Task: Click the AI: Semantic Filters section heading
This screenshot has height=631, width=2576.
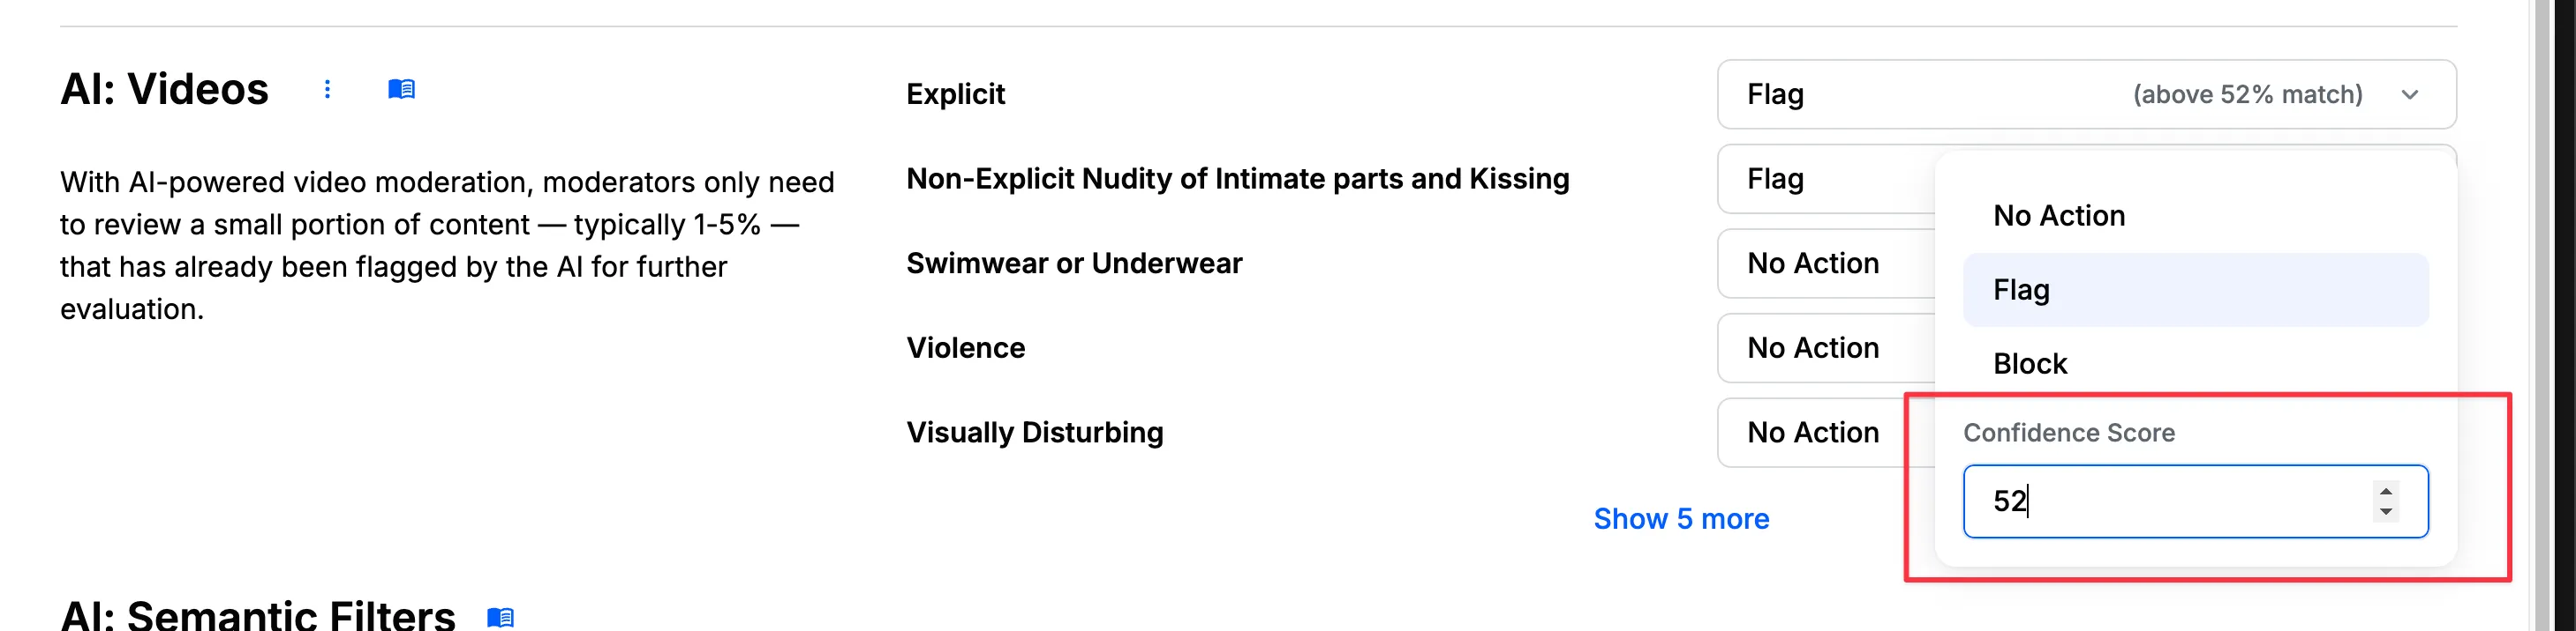Action: pyautogui.click(x=258, y=615)
